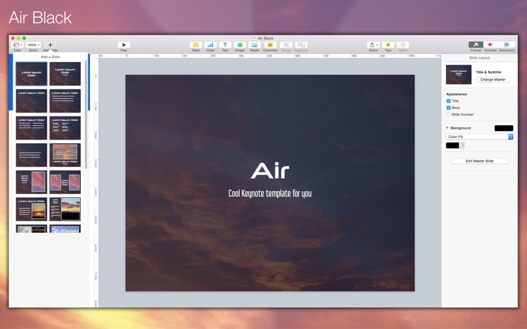Open the 100% Zoom dropdown
This screenshot has height=329, width=527.
[34, 45]
